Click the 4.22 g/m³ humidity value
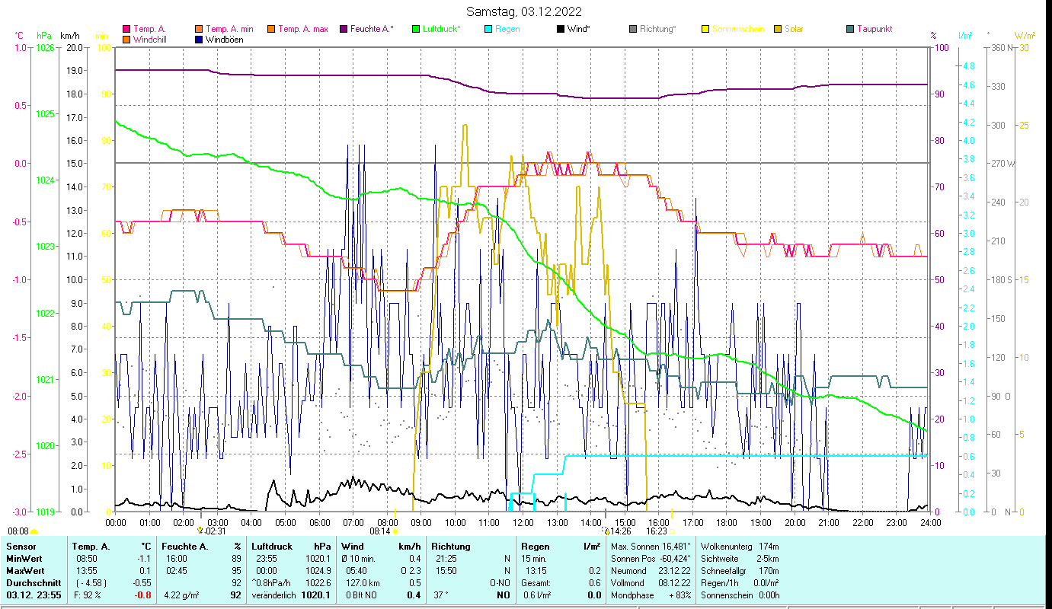This screenshot has width=1052, height=609. coord(183,595)
